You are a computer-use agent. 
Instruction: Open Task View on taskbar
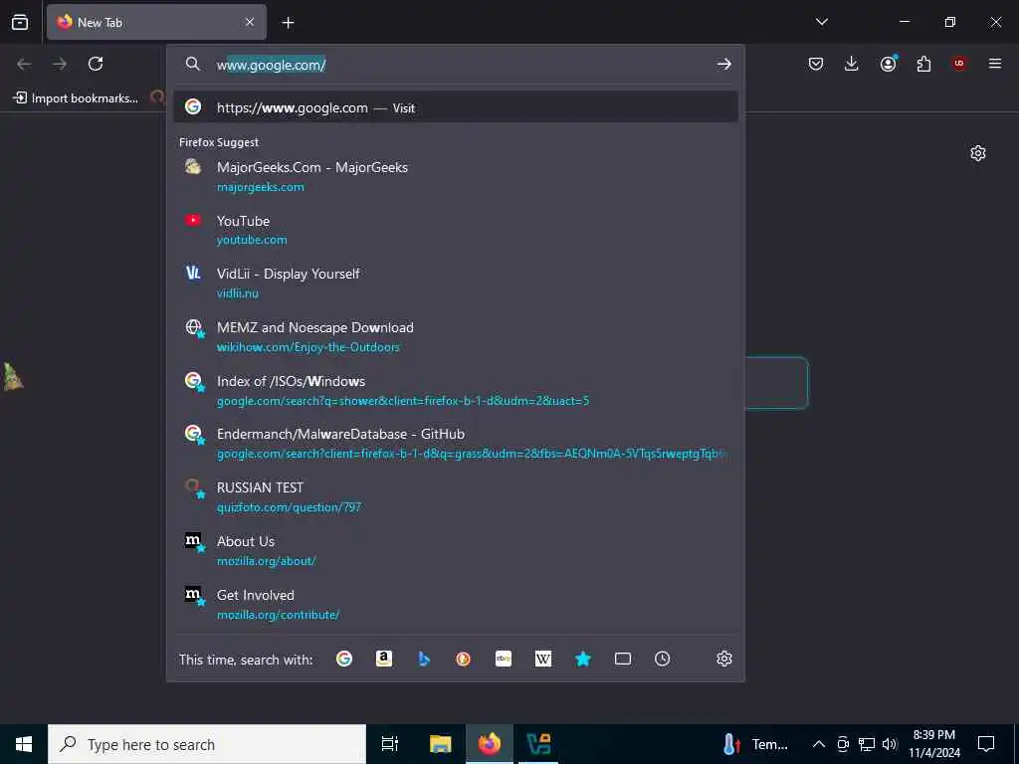390,744
